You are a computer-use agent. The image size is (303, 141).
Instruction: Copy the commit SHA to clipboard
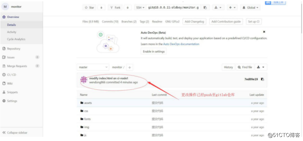click(x=262, y=79)
